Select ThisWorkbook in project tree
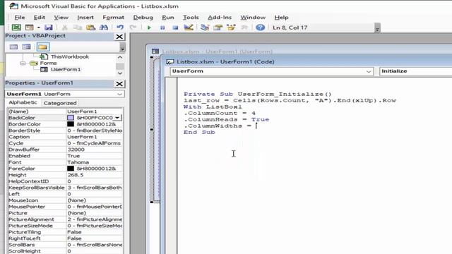The image size is (452, 254). [70, 56]
